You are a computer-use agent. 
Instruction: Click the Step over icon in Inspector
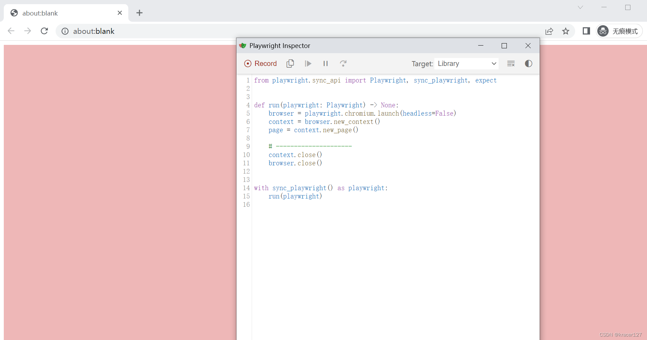pyautogui.click(x=343, y=64)
